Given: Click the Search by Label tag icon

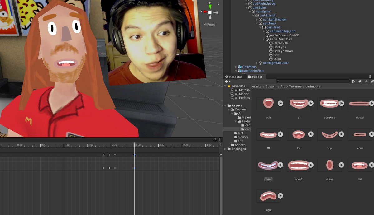Looking at the screenshot, I should (360, 81).
